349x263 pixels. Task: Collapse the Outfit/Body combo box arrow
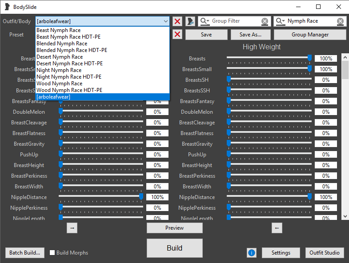point(165,21)
